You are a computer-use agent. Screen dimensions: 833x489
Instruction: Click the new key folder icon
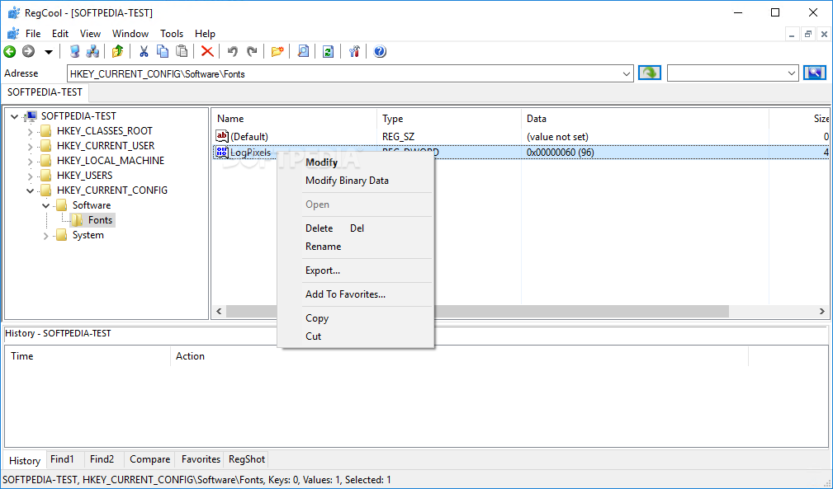[x=277, y=51]
